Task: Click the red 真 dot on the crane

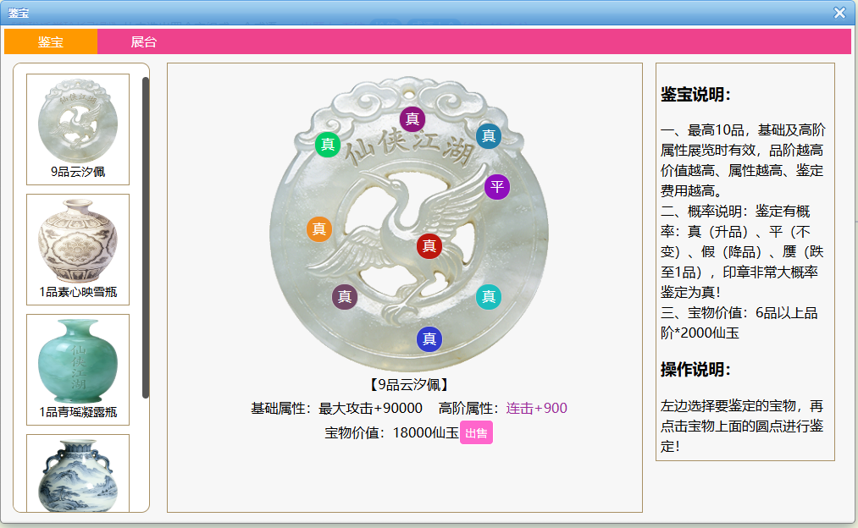Action: (429, 246)
